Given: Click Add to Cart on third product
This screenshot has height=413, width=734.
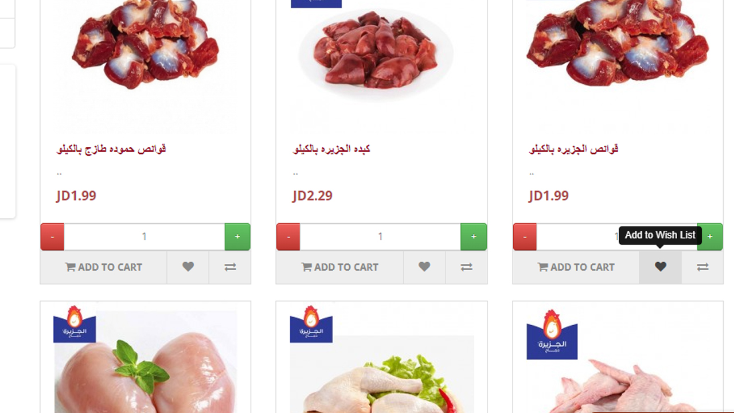Looking at the screenshot, I should click(x=576, y=267).
